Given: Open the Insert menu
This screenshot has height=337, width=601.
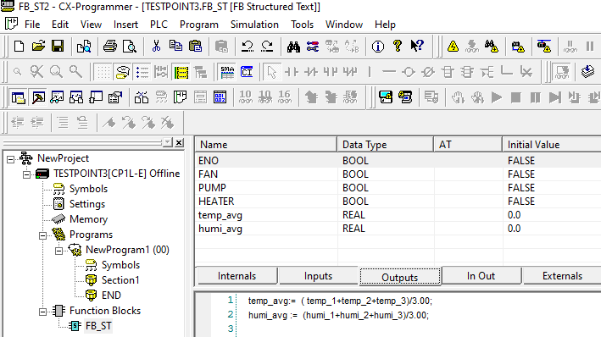Looking at the screenshot, I should tap(125, 25).
